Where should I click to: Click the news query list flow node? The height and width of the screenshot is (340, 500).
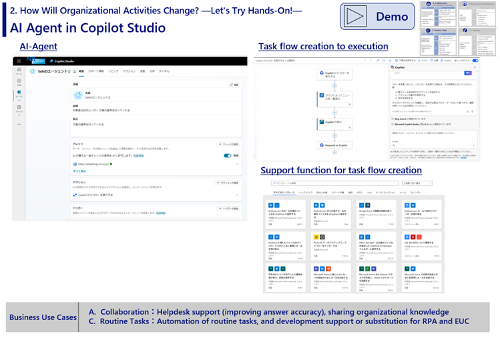coord(334,99)
